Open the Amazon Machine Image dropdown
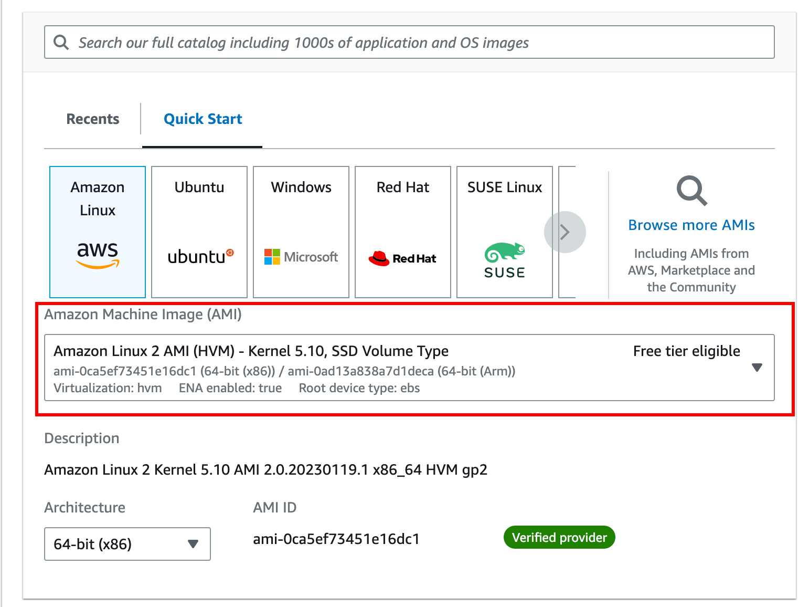 point(409,368)
